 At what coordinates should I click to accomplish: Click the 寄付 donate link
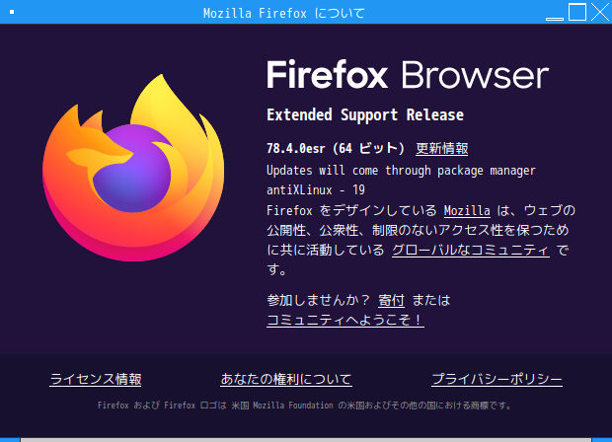pyautogui.click(x=391, y=300)
